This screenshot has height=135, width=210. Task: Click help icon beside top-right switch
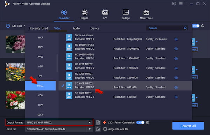pos(203,26)
